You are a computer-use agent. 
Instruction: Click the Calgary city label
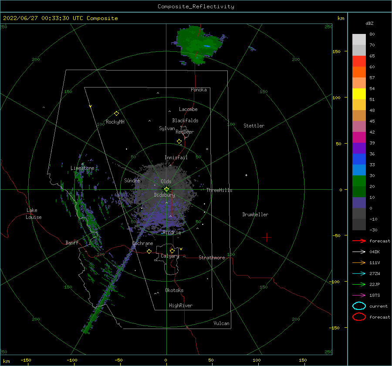click(170, 256)
